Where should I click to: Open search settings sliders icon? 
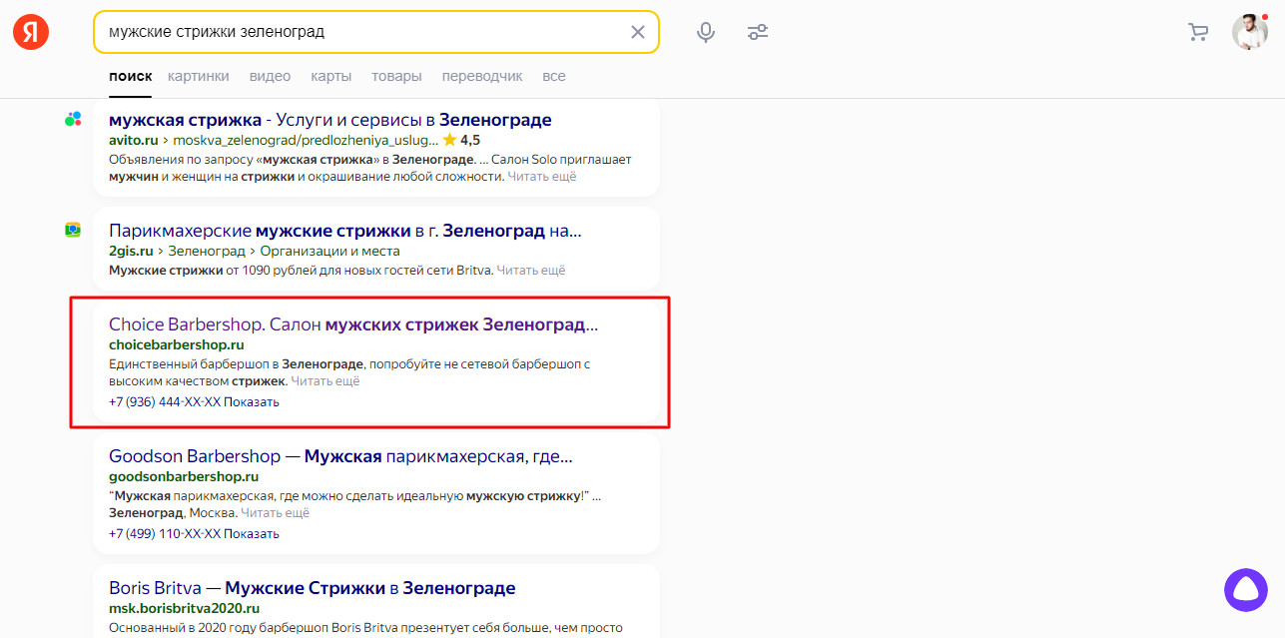(x=758, y=32)
